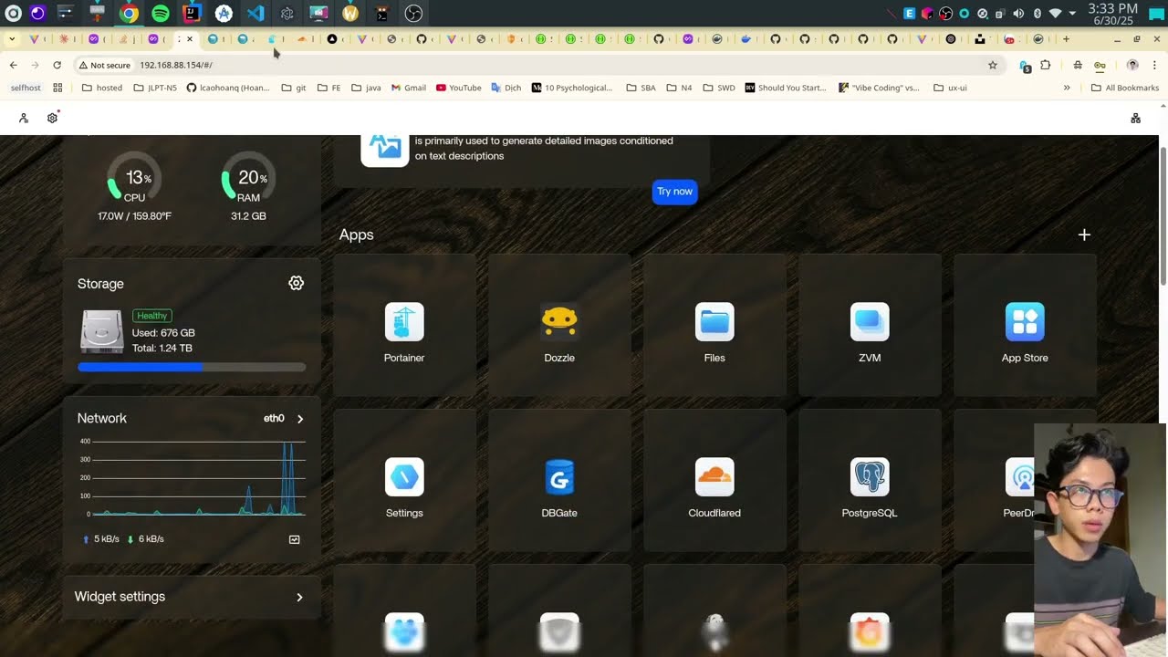Click the RAM usage gauge

tap(248, 179)
